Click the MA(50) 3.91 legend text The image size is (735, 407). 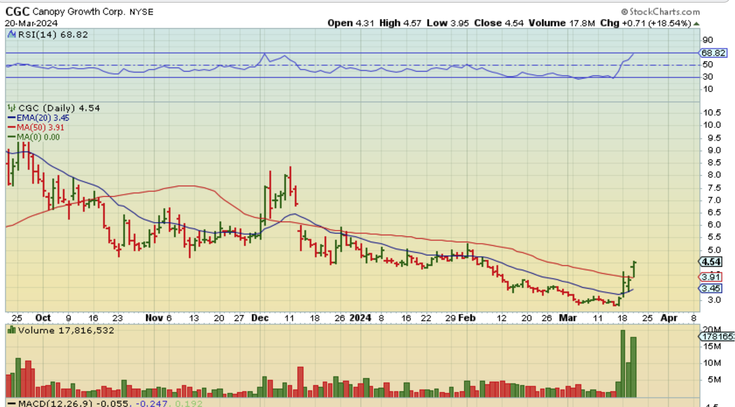tap(40, 128)
